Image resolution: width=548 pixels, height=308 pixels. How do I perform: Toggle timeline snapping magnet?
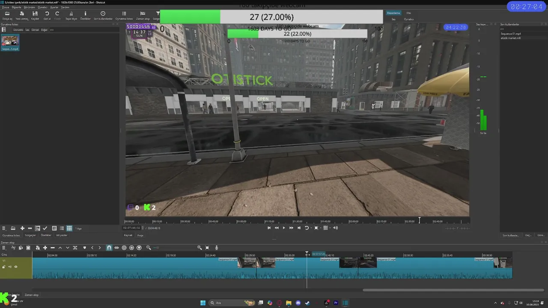[x=109, y=248]
